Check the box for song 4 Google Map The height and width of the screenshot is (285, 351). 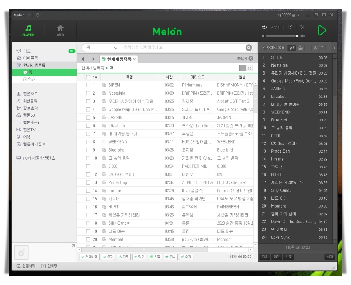click(x=88, y=109)
